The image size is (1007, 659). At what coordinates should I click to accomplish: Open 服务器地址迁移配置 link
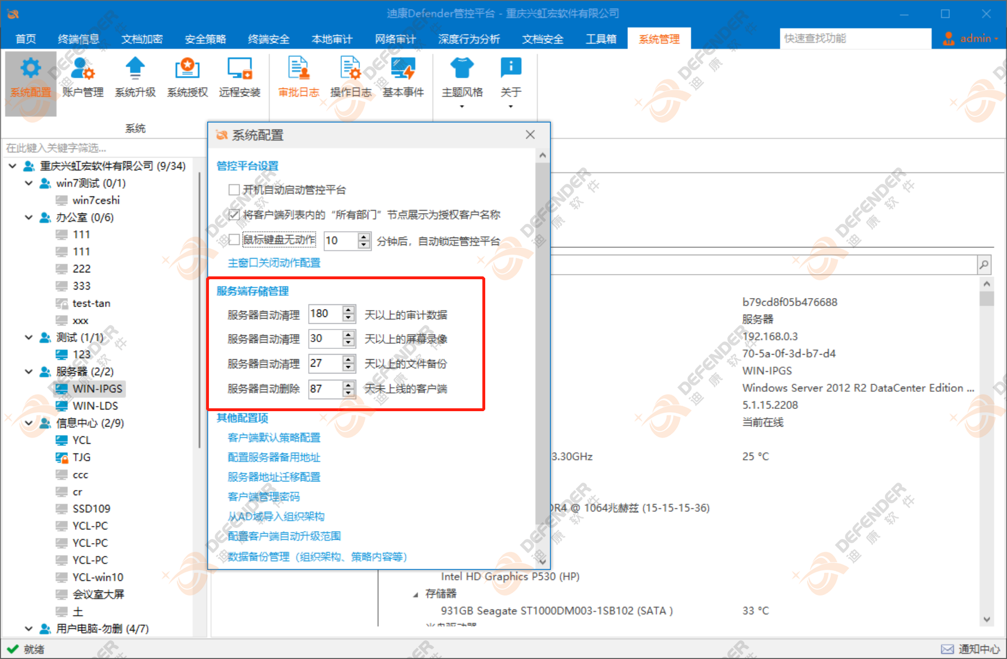pyautogui.click(x=274, y=477)
